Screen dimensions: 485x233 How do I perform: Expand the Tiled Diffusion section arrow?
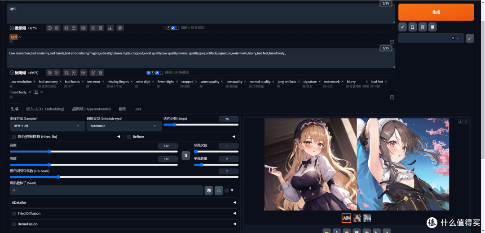point(234,213)
